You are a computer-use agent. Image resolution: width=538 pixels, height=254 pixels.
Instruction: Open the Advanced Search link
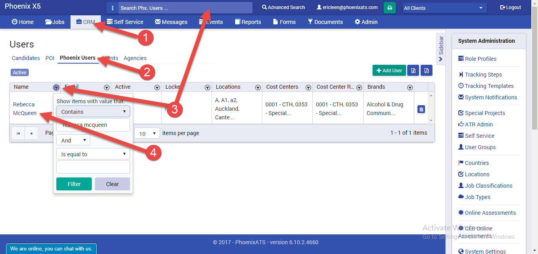coord(284,7)
